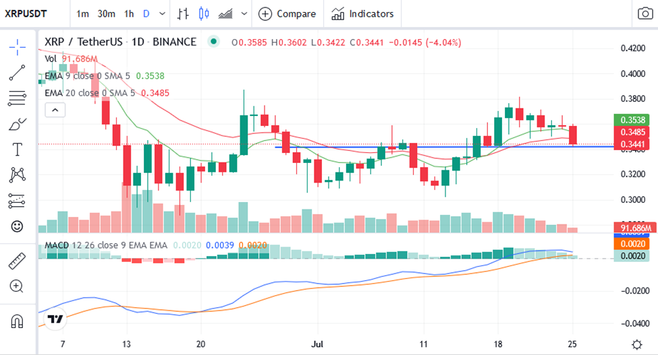Viewport: 658px width, 355px height.
Task: Toggle magnet mode
Action: 17,321
